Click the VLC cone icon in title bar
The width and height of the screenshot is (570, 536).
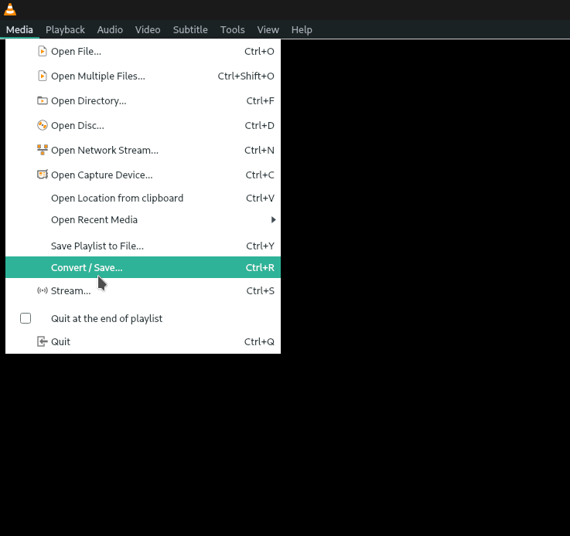click(x=10, y=9)
